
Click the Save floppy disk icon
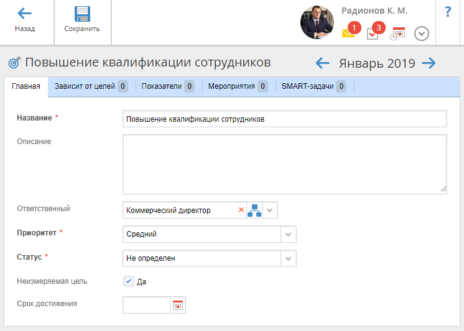[x=82, y=14]
